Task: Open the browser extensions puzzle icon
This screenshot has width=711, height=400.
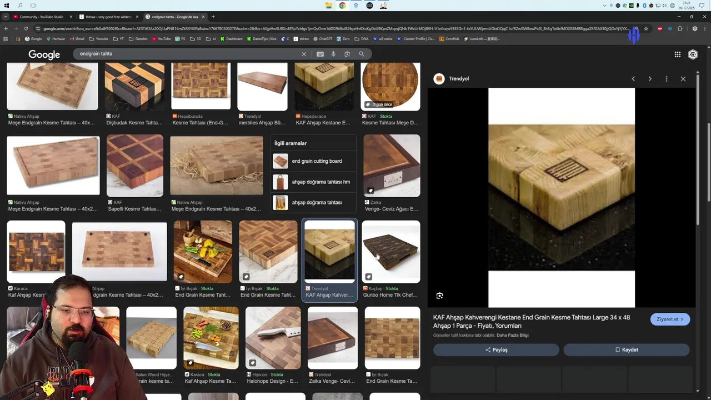Action: (680, 28)
